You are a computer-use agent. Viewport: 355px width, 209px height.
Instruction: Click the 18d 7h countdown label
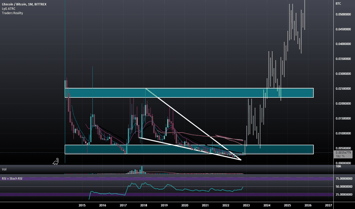tap(340, 156)
